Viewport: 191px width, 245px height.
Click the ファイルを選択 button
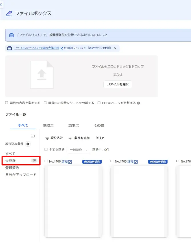[x=118, y=84]
